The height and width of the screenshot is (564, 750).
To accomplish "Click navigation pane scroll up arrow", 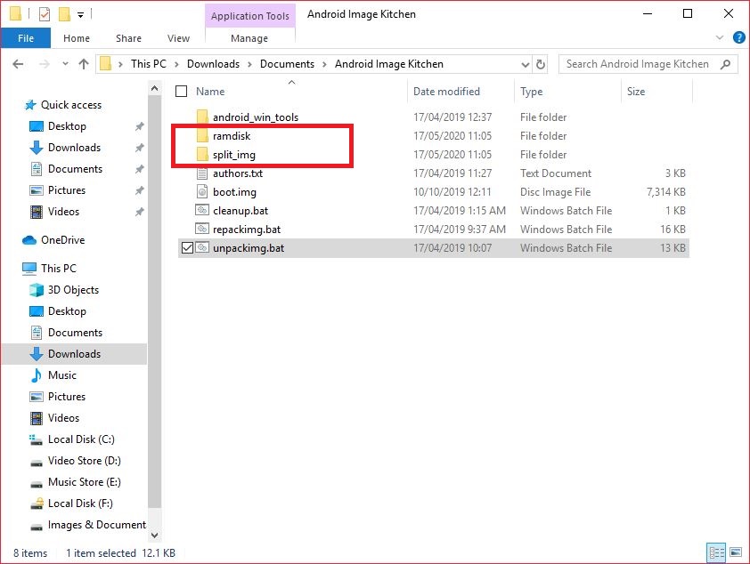I will [154, 88].
